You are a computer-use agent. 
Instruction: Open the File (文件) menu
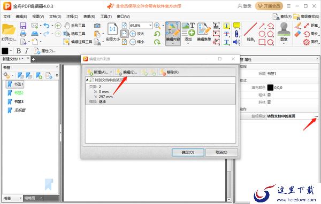tap(7, 17)
